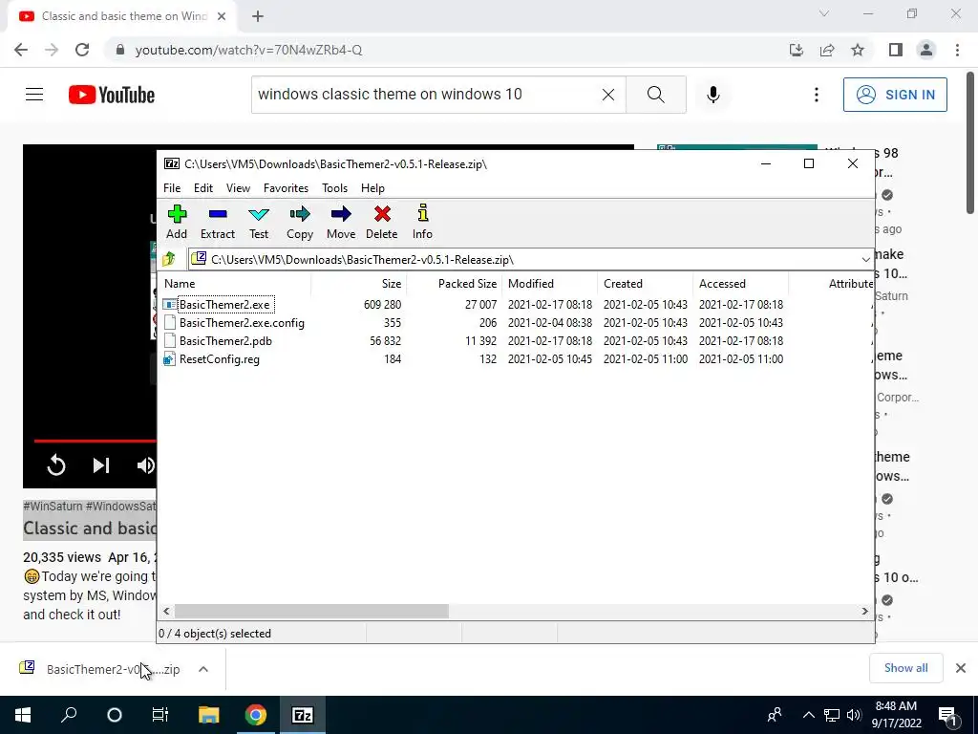The image size is (978, 734).
Task: Open File menu in 7-Zip
Action: [172, 188]
